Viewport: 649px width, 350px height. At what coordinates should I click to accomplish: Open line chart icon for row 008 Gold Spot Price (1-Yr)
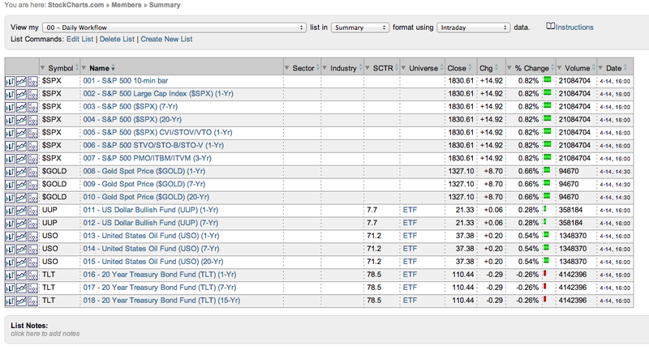point(21,172)
